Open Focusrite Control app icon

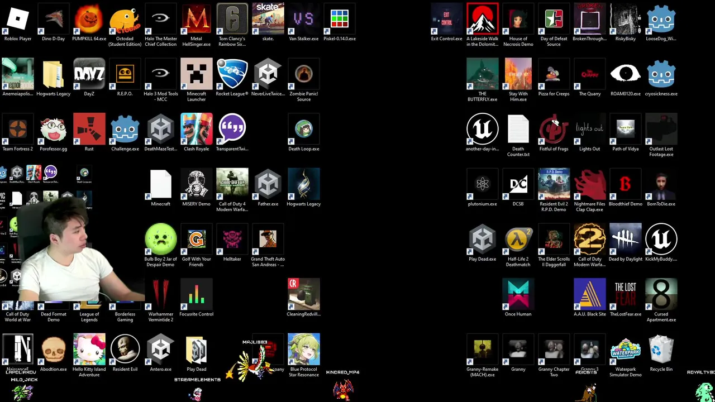197,294
